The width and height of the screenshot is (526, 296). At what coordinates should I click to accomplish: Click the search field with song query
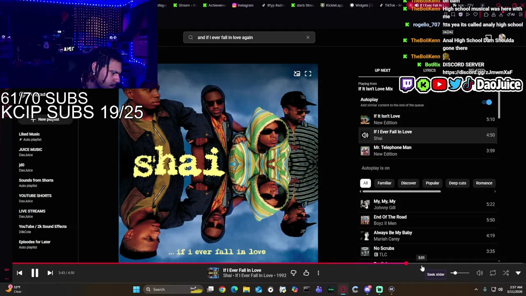tap(249, 37)
